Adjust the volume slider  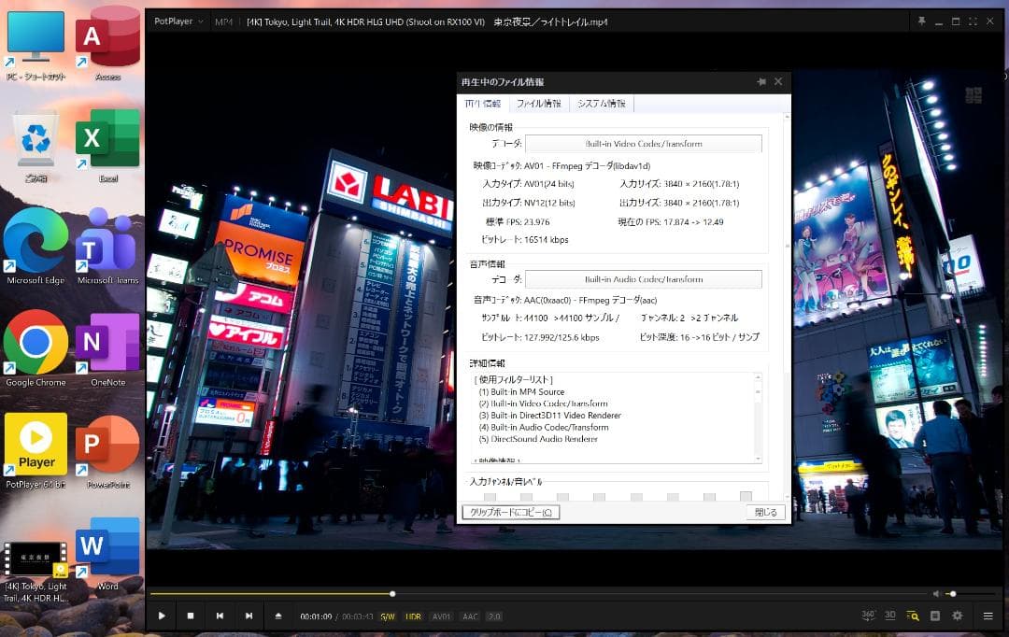[x=971, y=593]
